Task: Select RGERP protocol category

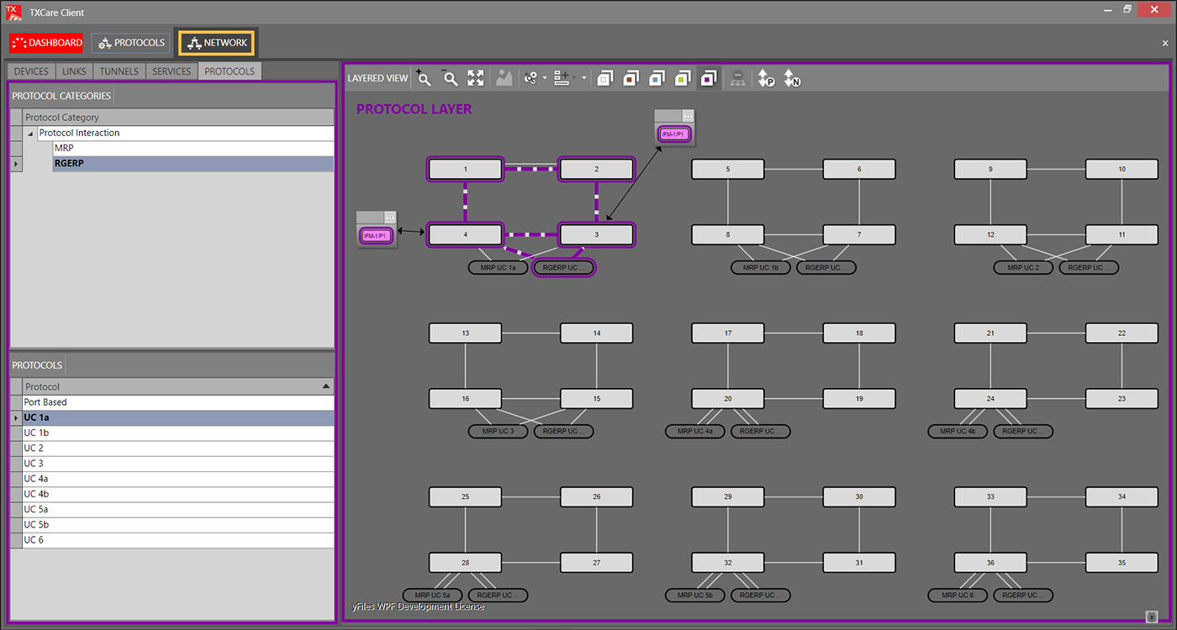Action: (193, 164)
